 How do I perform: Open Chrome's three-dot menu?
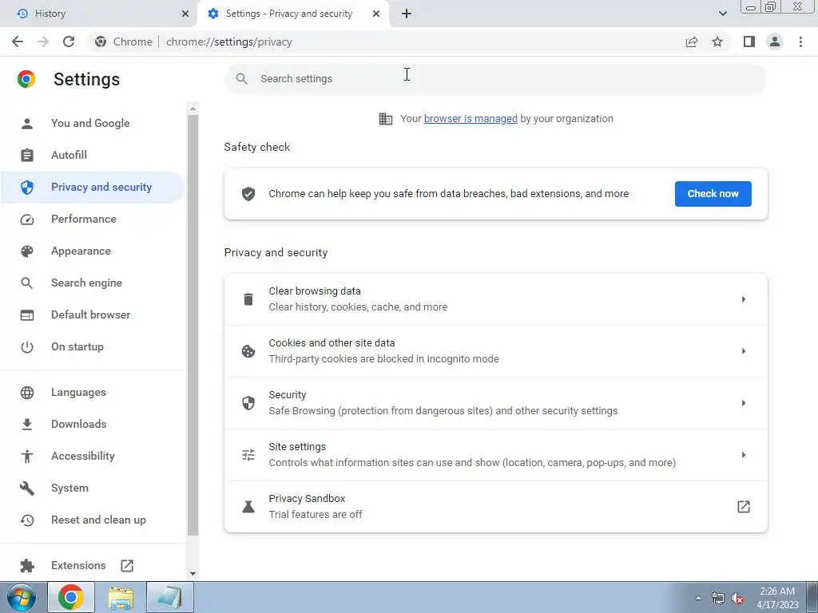click(x=800, y=42)
